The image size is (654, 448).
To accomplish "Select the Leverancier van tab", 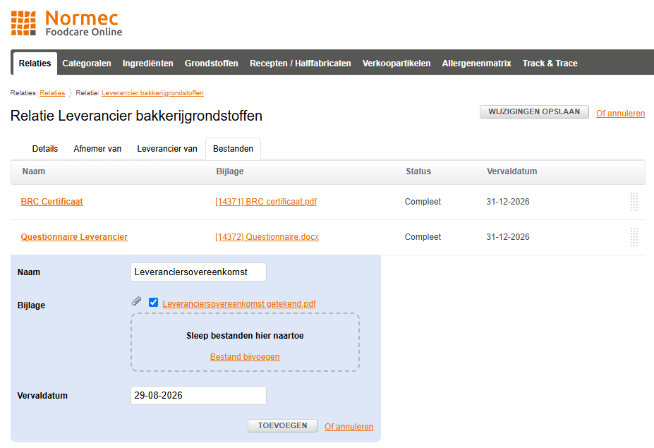I will [x=167, y=149].
